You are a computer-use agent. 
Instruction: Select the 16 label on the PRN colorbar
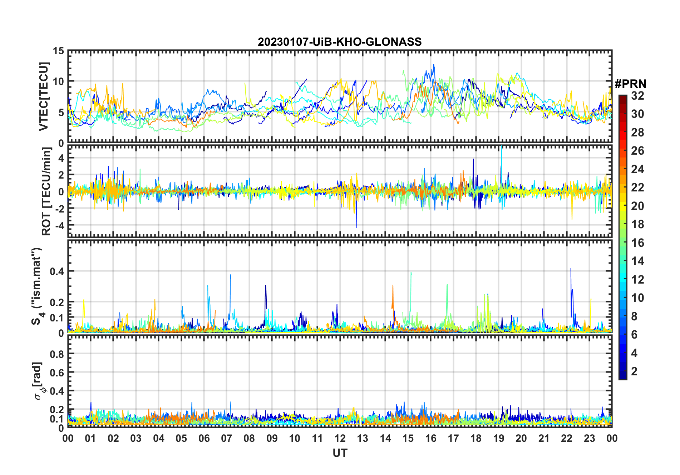coord(637,243)
